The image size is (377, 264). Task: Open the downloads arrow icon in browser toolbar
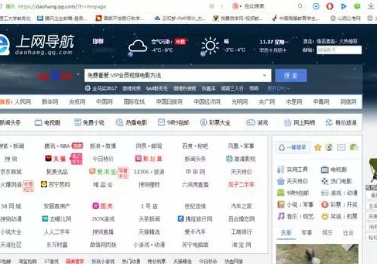tap(371, 6)
